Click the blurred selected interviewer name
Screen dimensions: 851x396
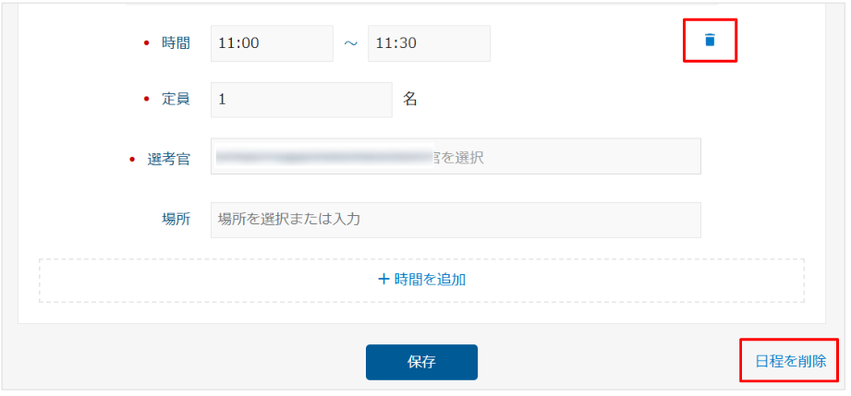[x=323, y=157]
